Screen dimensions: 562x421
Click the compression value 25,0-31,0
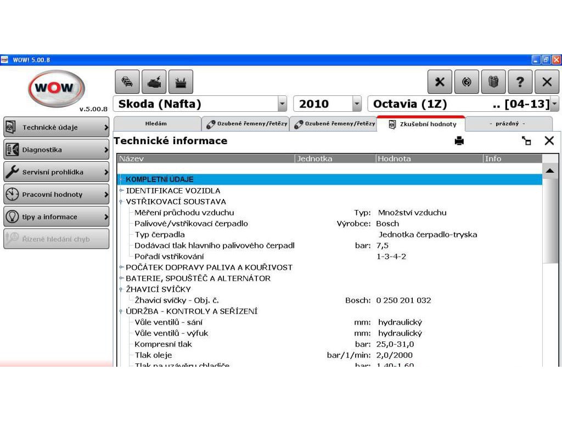click(x=395, y=344)
